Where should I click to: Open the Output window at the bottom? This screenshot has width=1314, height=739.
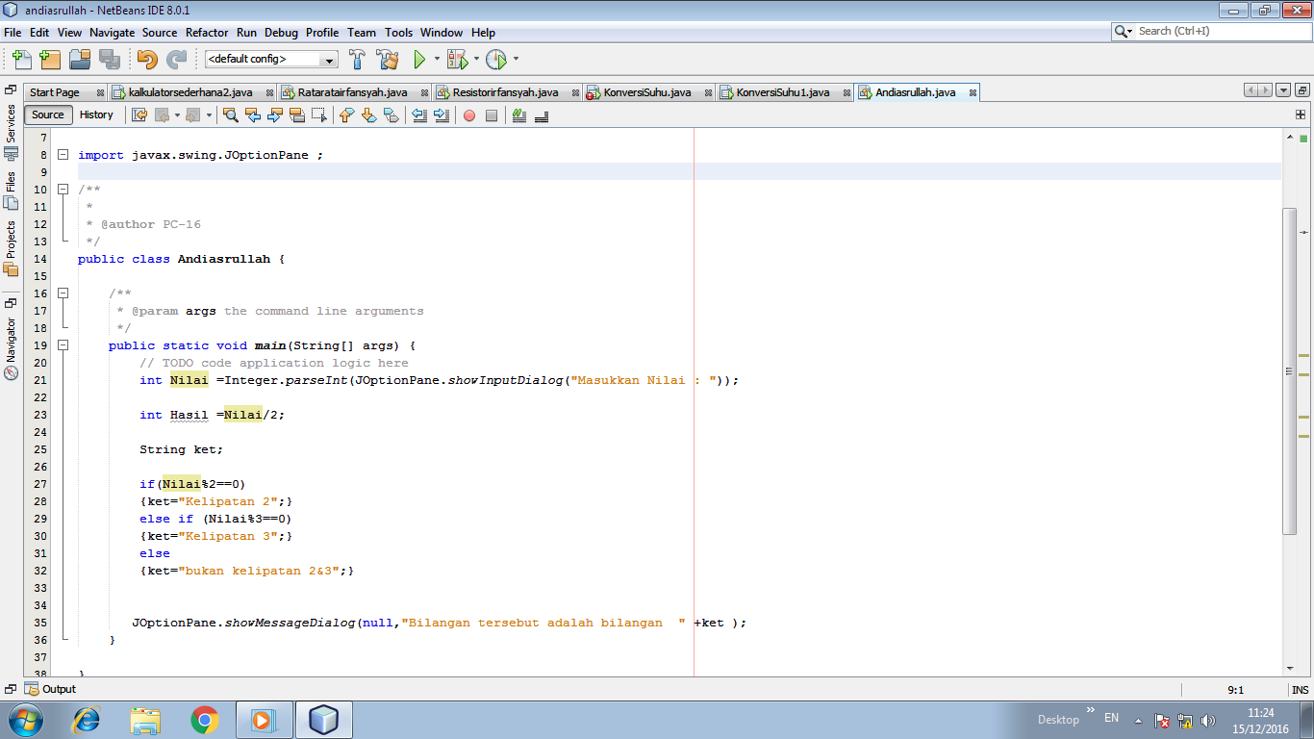pyautogui.click(x=51, y=689)
